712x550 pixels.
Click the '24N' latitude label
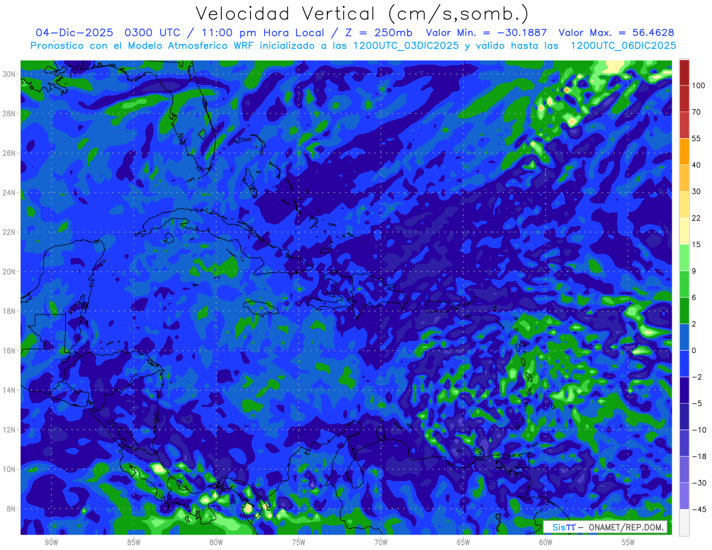pos(9,192)
